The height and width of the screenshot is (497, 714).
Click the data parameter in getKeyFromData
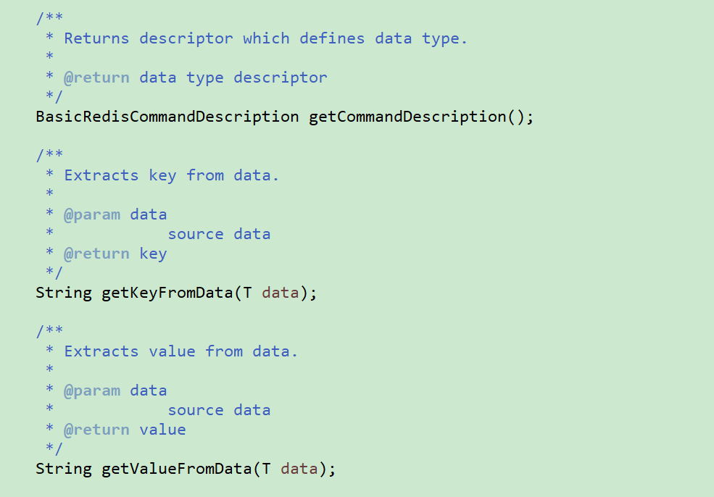[280, 293]
